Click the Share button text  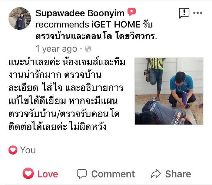click(x=178, y=174)
